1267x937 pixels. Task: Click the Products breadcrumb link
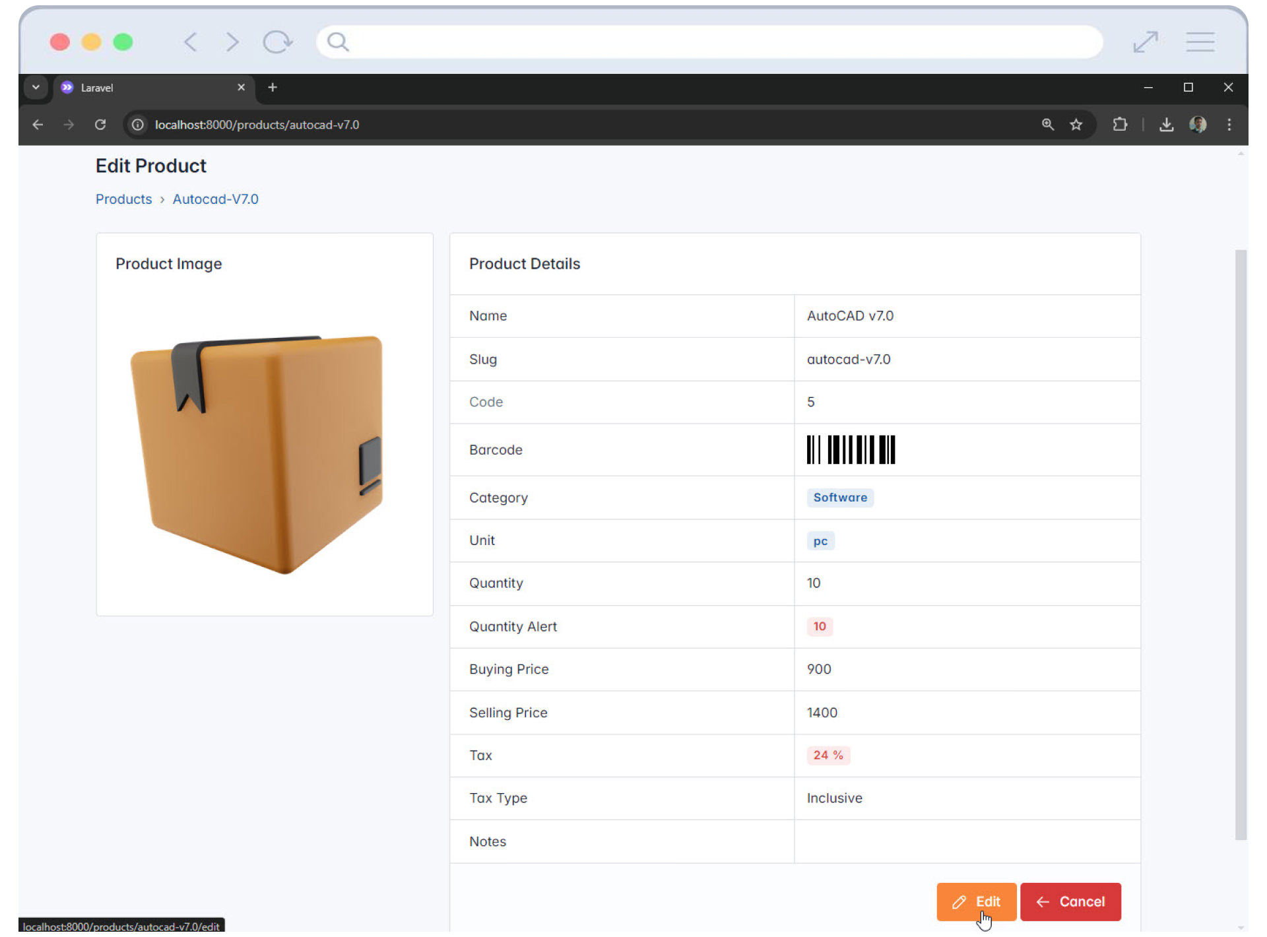123,199
